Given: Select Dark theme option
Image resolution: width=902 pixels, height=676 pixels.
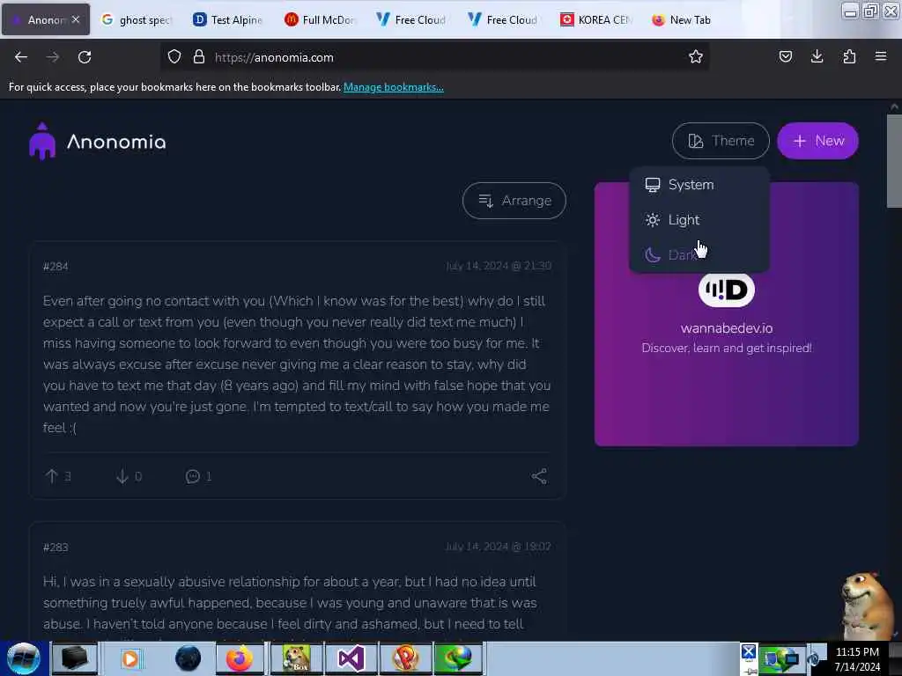Looking at the screenshot, I should click(699, 254).
